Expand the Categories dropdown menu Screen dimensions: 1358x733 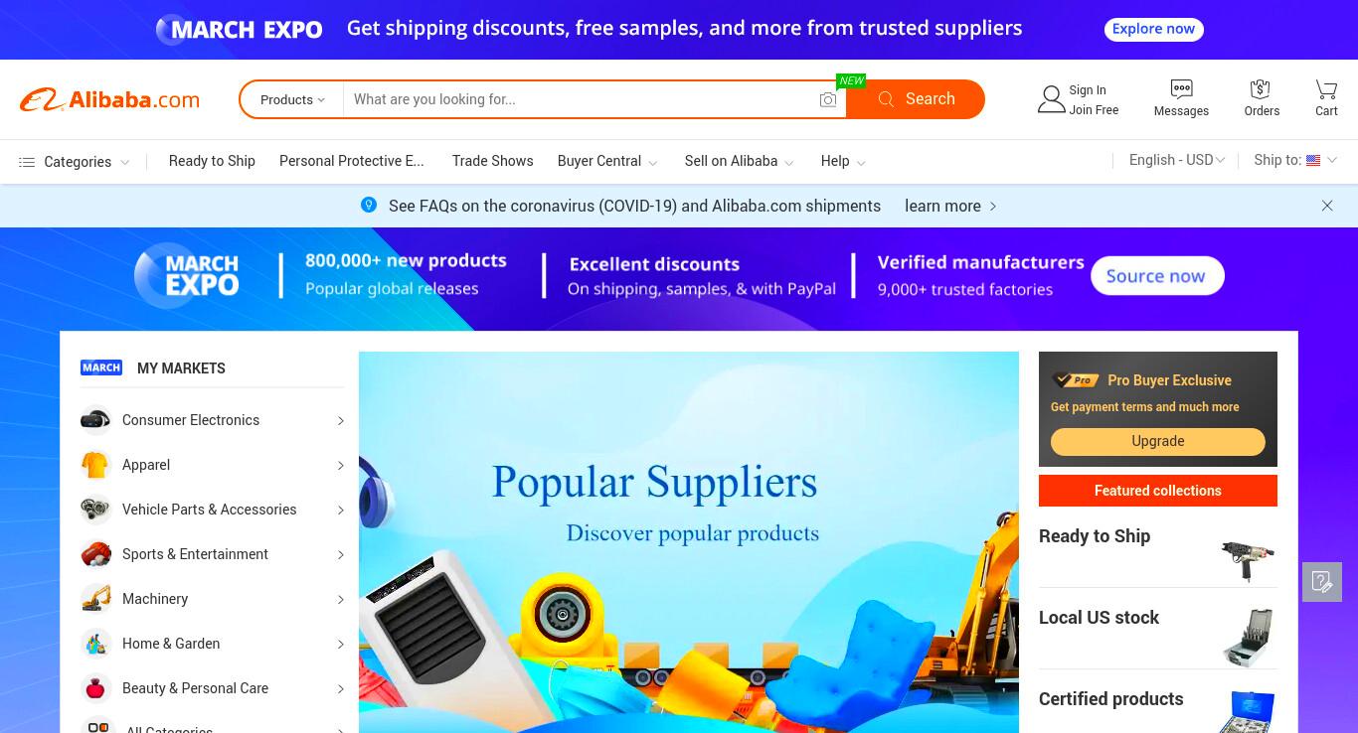pos(75,162)
